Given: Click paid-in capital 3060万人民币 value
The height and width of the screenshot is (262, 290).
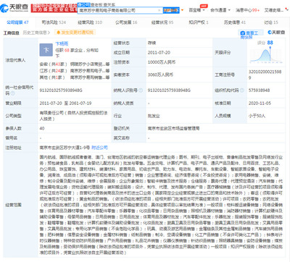Looking at the screenshot, I should [160, 75].
